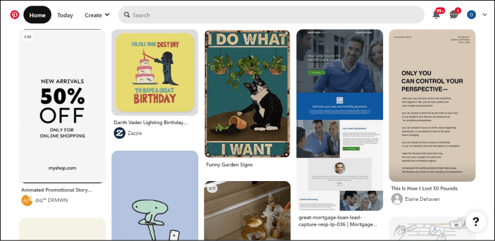Image resolution: width=495 pixels, height=241 pixels.
Task: Open the profile avatar with letter D
Action: 471,15
